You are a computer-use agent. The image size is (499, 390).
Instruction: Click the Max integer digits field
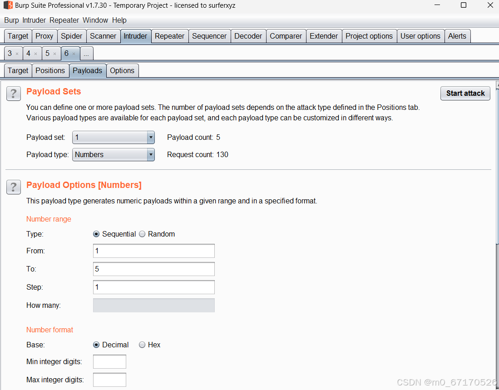point(109,380)
